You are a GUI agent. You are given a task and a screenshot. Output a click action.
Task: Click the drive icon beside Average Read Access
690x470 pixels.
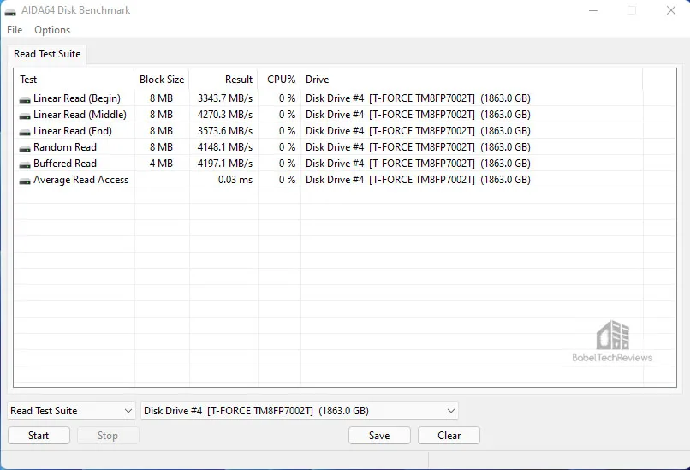pyautogui.click(x=25, y=181)
